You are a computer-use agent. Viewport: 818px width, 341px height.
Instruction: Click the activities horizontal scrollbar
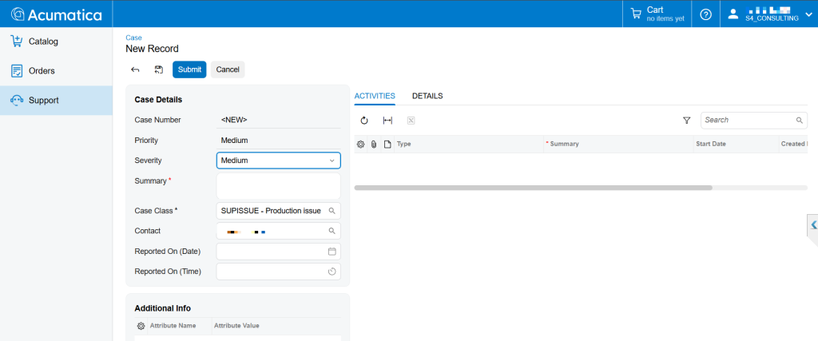[533, 188]
